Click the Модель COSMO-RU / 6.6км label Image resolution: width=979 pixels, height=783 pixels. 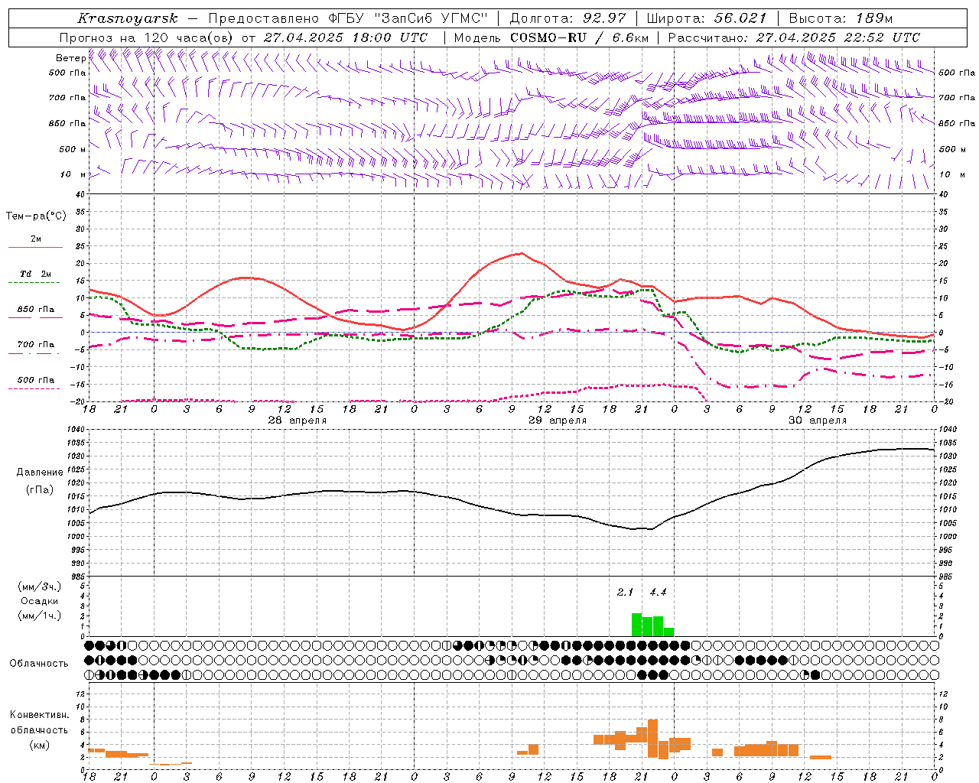coord(551,37)
